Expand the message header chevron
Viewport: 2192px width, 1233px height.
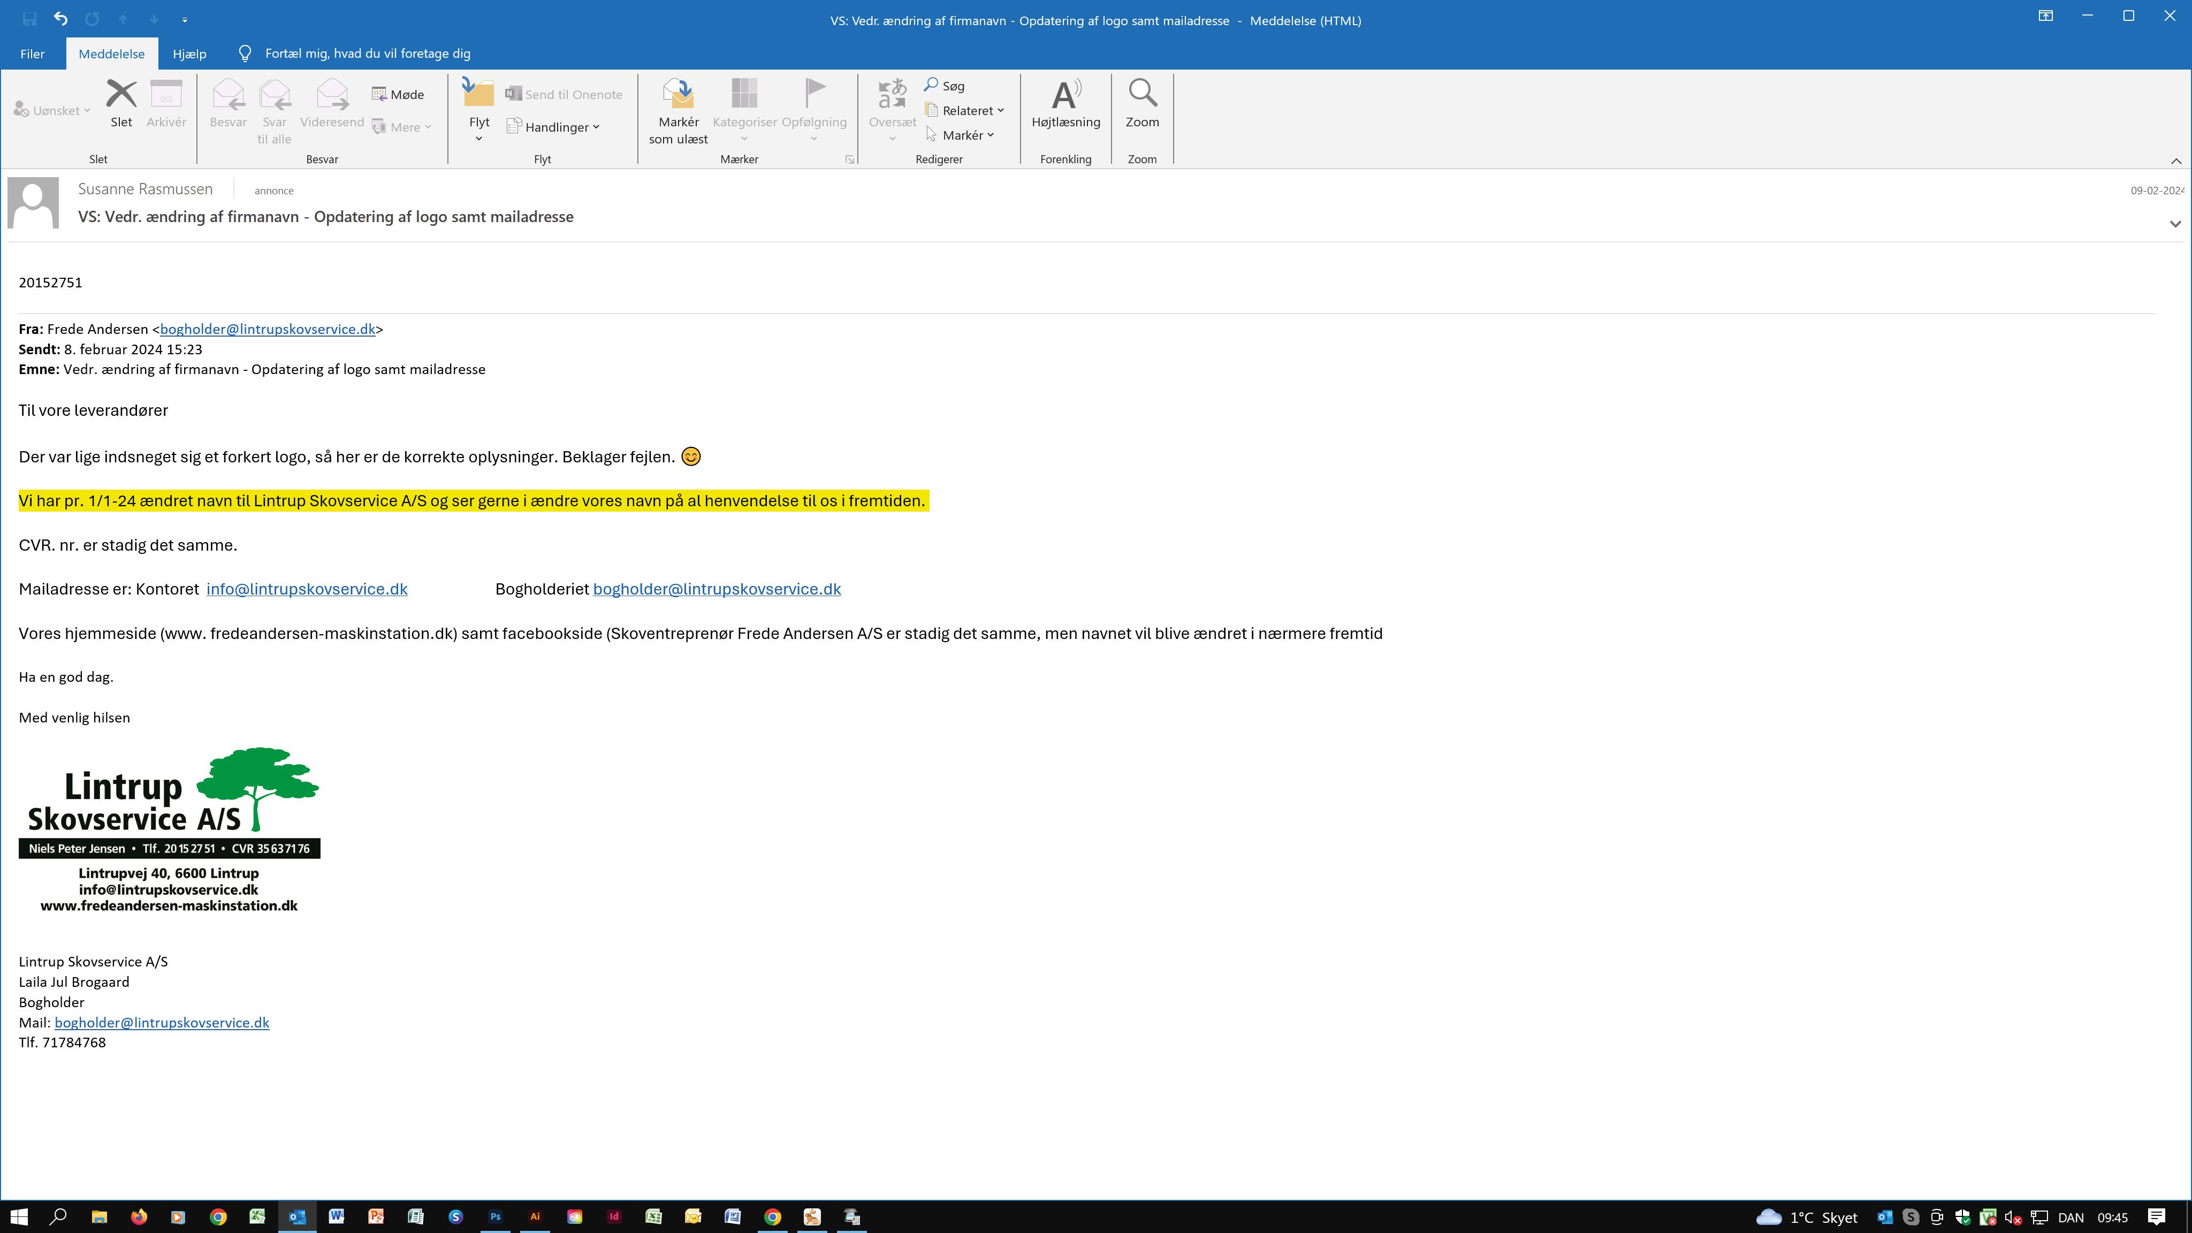click(x=2175, y=224)
